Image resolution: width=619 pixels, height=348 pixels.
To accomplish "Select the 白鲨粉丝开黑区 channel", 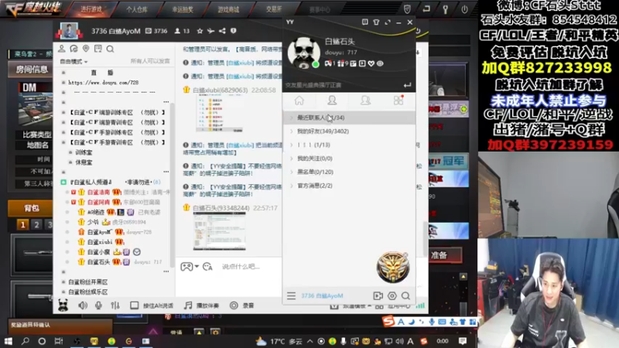I will (87, 281).
